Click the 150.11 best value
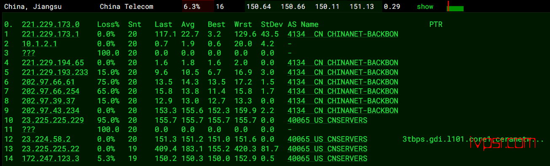This screenshot has height=166, width=550. coord(327,7)
